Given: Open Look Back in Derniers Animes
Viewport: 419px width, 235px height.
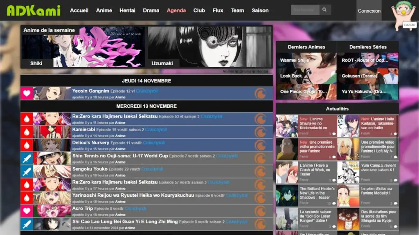Looking at the screenshot, I should [306, 76].
